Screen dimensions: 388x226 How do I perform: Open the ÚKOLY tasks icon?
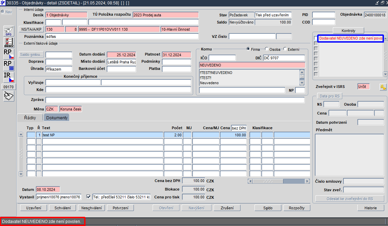click(x=9, y=43)
